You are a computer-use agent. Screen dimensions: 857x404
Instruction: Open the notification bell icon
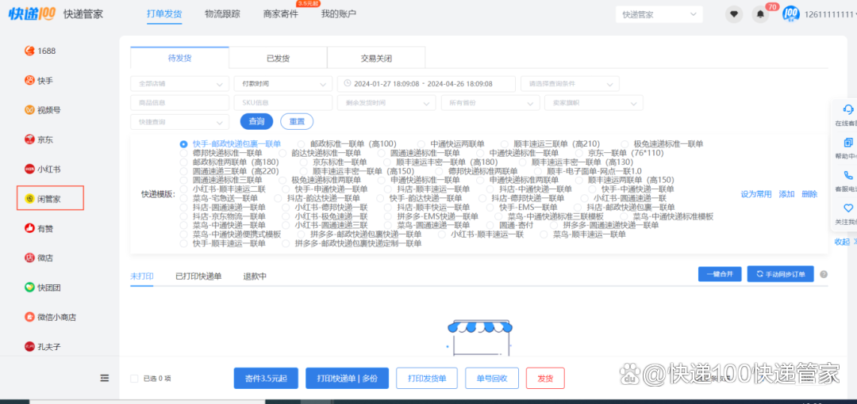coord(759,15)
